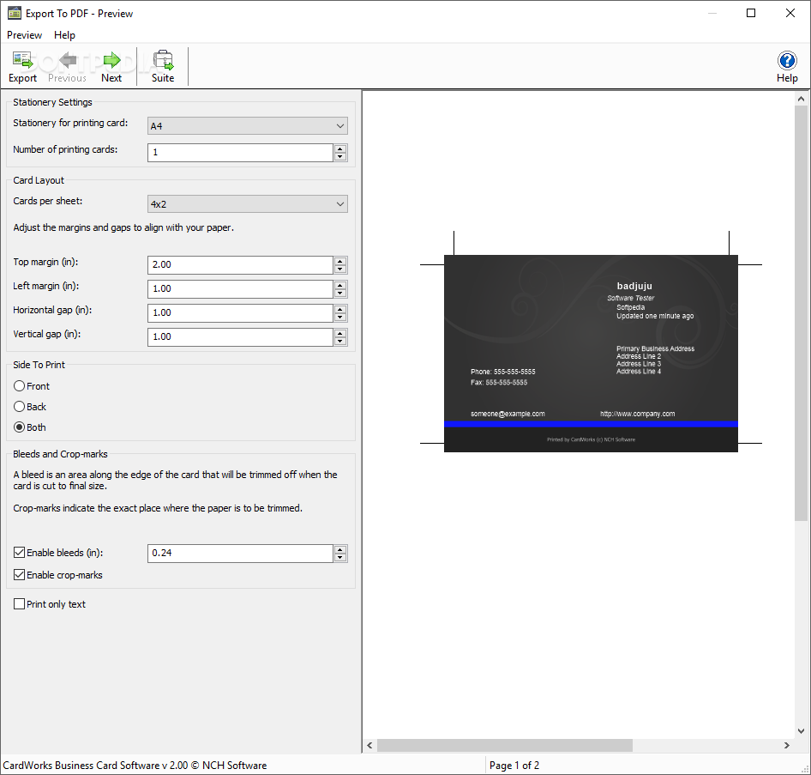Click the horizontal scrollbar left arrow

(369, 746)
